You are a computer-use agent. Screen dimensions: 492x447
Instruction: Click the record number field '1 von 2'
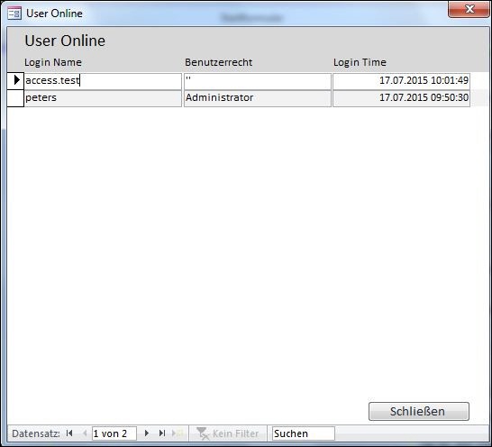click(x=114, y=433)
